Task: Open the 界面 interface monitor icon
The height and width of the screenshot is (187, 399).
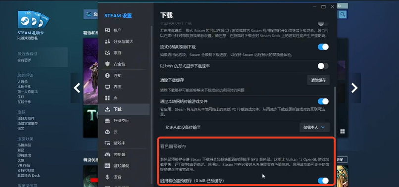Action: tap(107, 87)
